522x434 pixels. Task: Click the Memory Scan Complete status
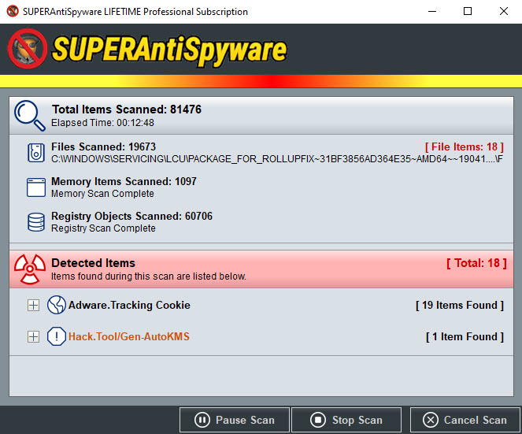(x=102, y=194)
